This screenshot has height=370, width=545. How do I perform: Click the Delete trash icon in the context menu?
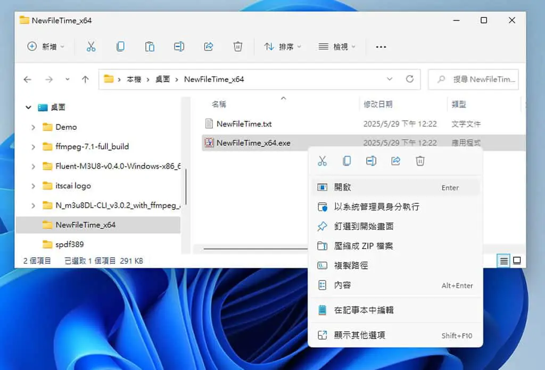pos(420,161)
